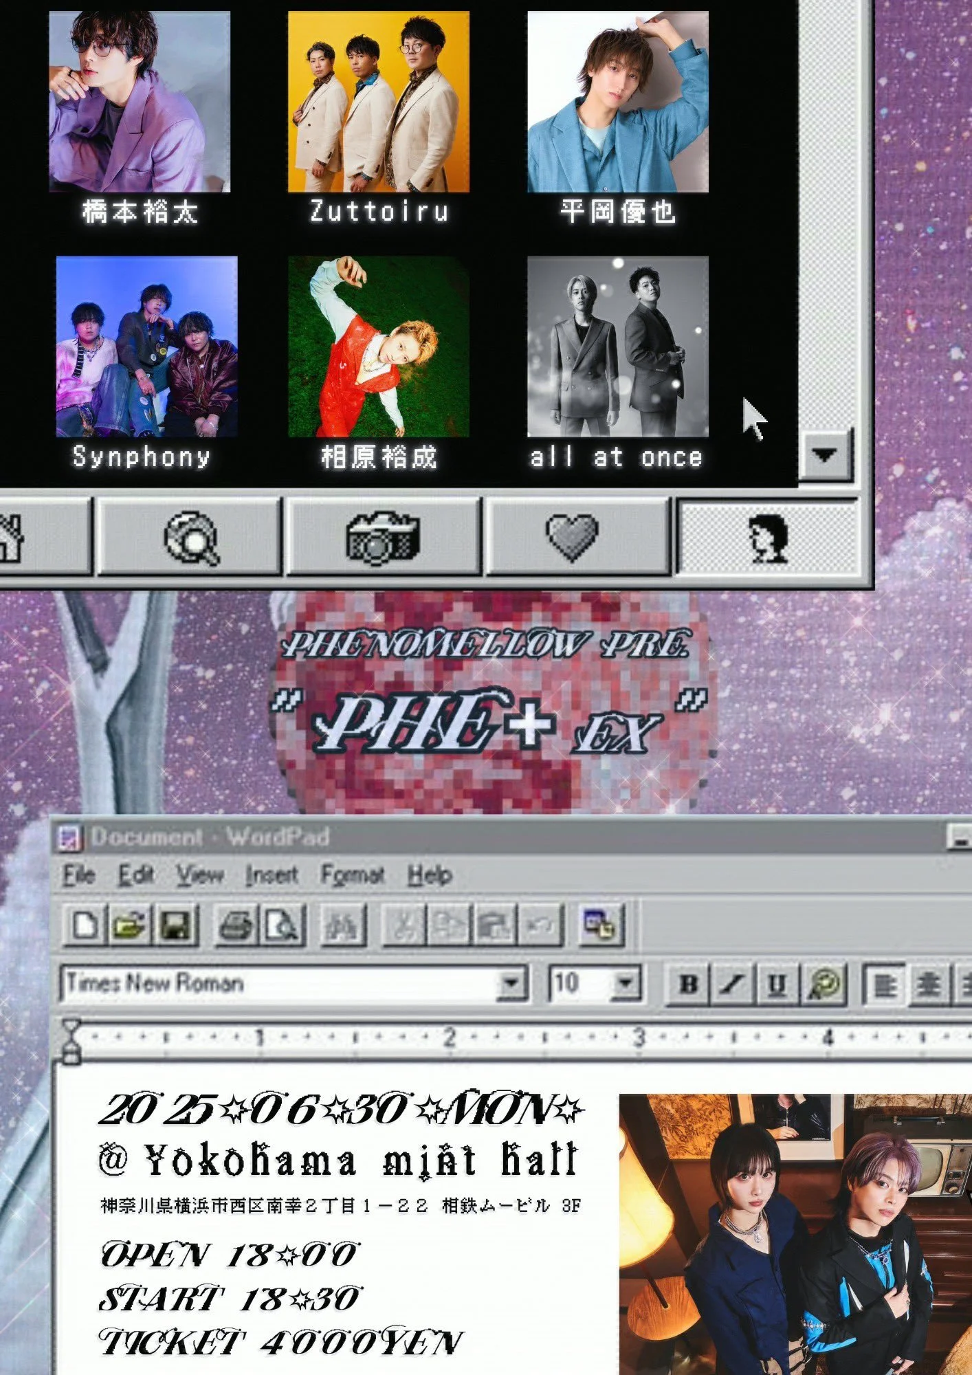Viewport: 972px width, 1375px height.
Task: Click the START 18:30 line
Action: click(230, 1299)
